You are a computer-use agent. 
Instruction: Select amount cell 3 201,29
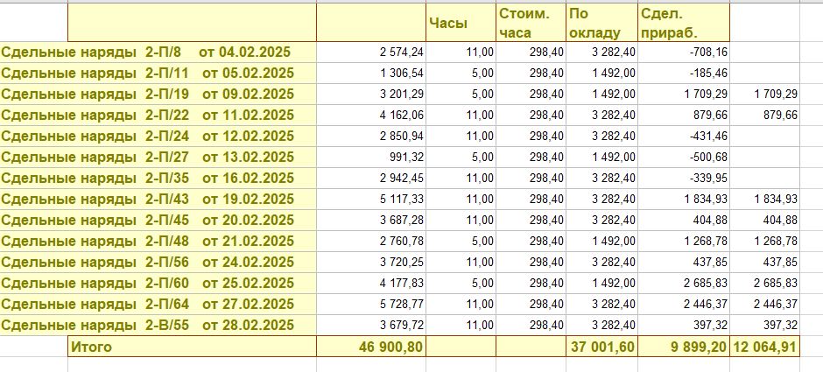(371, 95)
